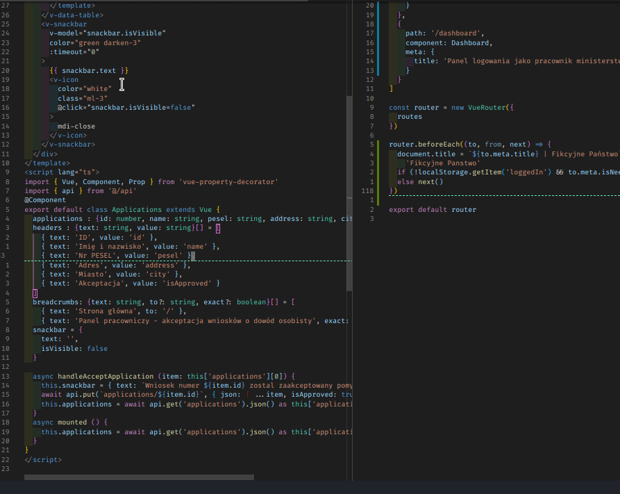Viewport: 620px width, 494px height.
Task: Click the headers property declaration
Action: 126,228
